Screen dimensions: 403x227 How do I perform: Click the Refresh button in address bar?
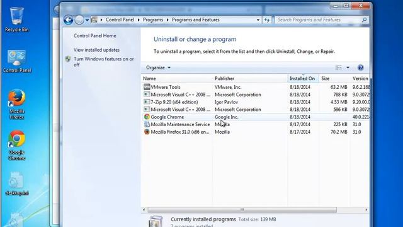267,20
